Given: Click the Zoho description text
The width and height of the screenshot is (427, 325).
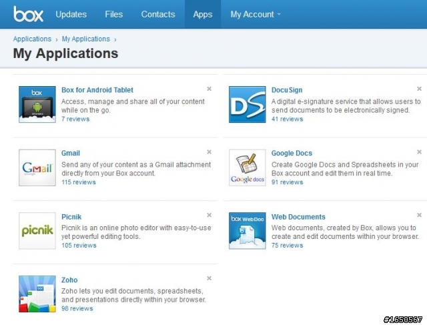Looking at the screenshot, I should pos(133,296).
